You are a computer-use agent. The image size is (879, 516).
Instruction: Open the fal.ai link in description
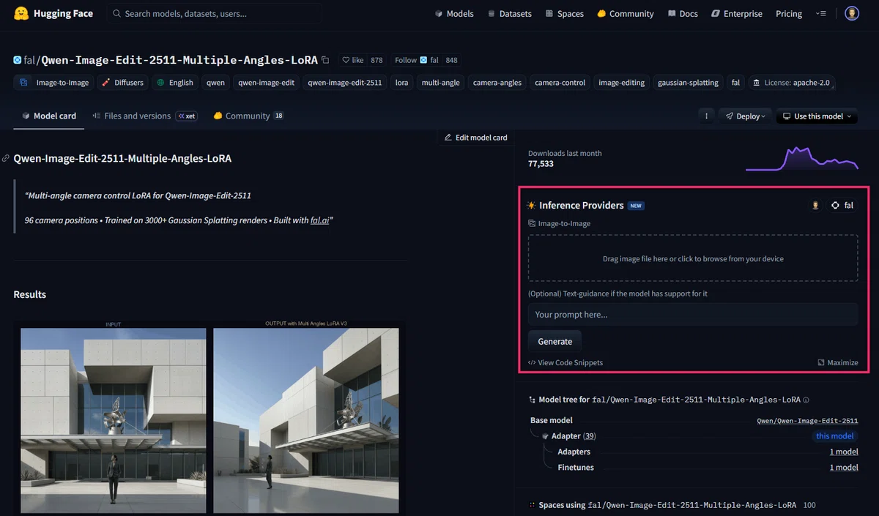319,220
